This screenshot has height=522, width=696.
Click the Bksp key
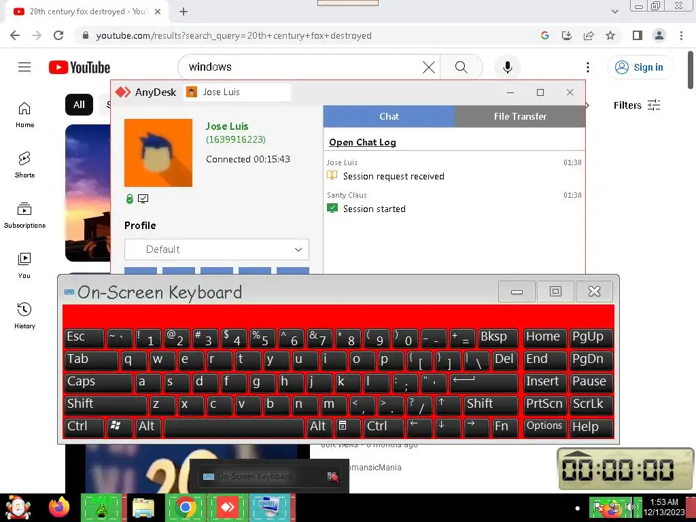click(498, 338)
